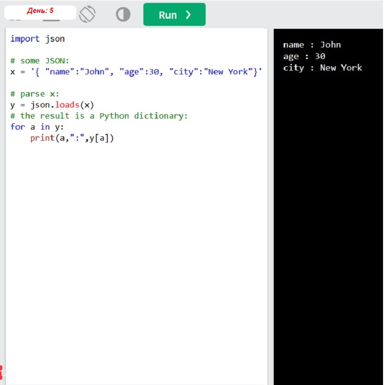384x385 pixels.
Task: Click the "city : New York" output line
Action: (322, 68)
